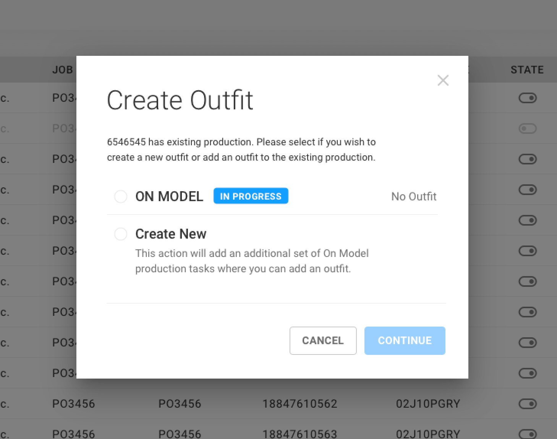Click the CONTINUE button
This screenshot has height=439, width=557.
coord(405,341)
